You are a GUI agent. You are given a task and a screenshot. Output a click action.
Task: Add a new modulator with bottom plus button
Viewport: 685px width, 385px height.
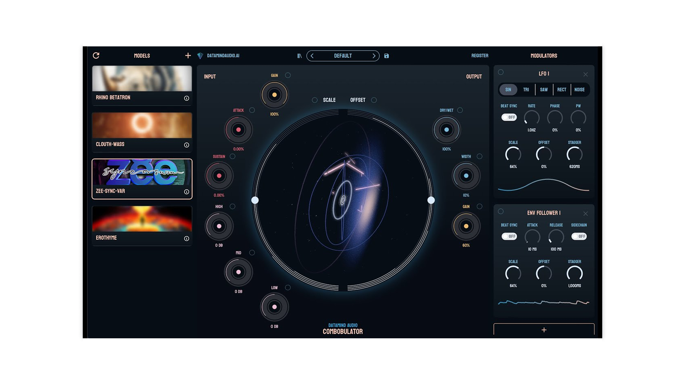(x=544, y=330)
